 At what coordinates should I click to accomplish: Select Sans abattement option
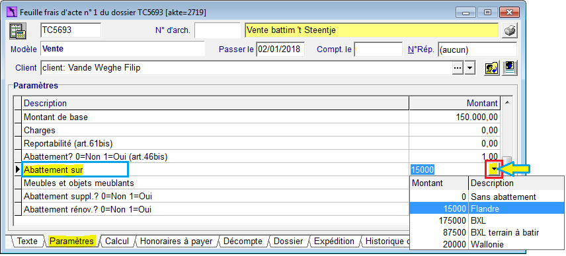tap(487, 197)
